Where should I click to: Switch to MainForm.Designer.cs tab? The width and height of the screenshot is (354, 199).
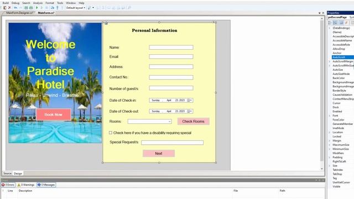click(20, 13)
